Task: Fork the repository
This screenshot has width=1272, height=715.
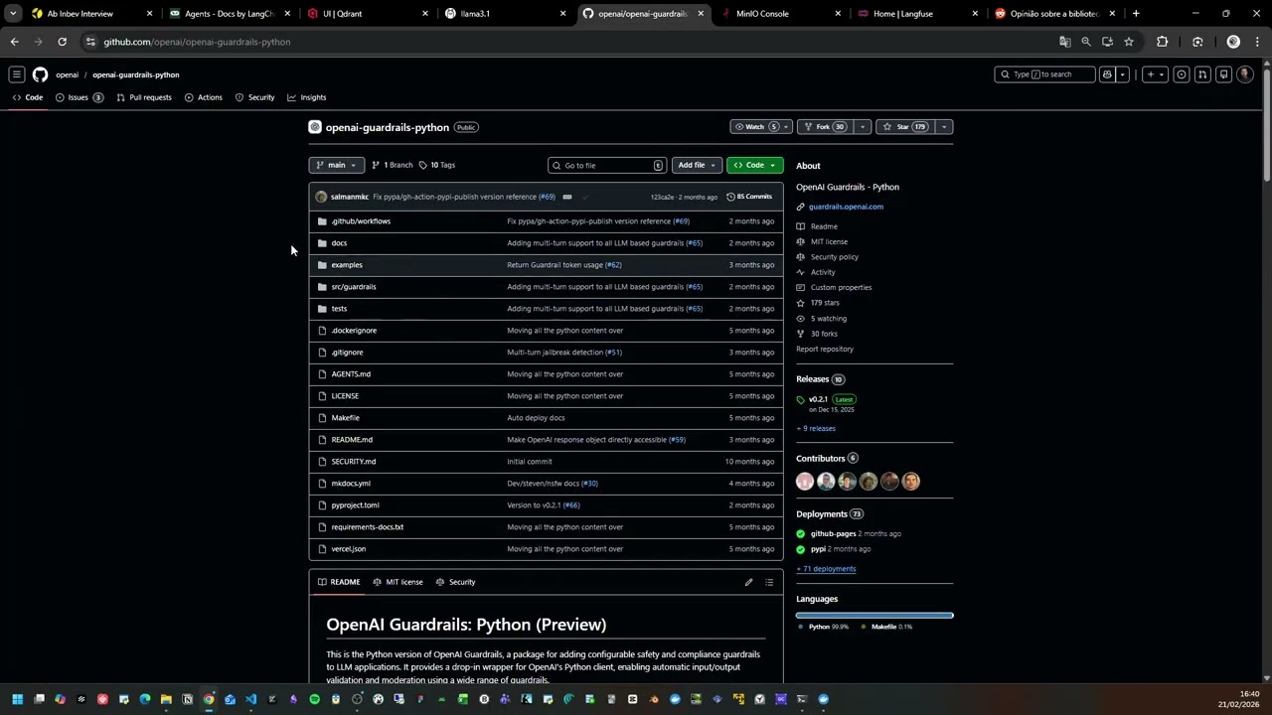Action: click(x=824, y=127)
